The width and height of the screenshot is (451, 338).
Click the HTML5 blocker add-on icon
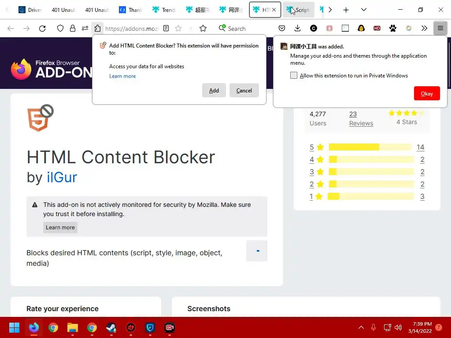(x=40, y=118)
